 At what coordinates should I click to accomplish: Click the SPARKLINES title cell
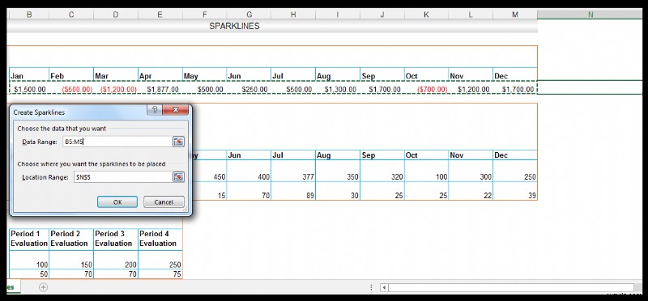[x=234, y=26]
